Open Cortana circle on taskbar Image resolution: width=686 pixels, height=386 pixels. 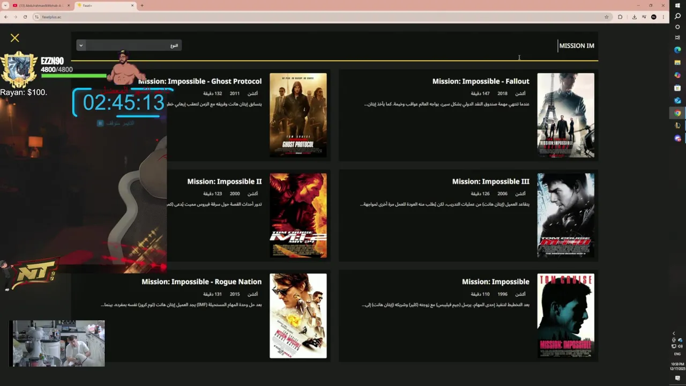pos(677,27)
